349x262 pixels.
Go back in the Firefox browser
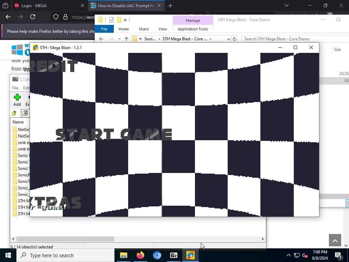click(8, 17)
